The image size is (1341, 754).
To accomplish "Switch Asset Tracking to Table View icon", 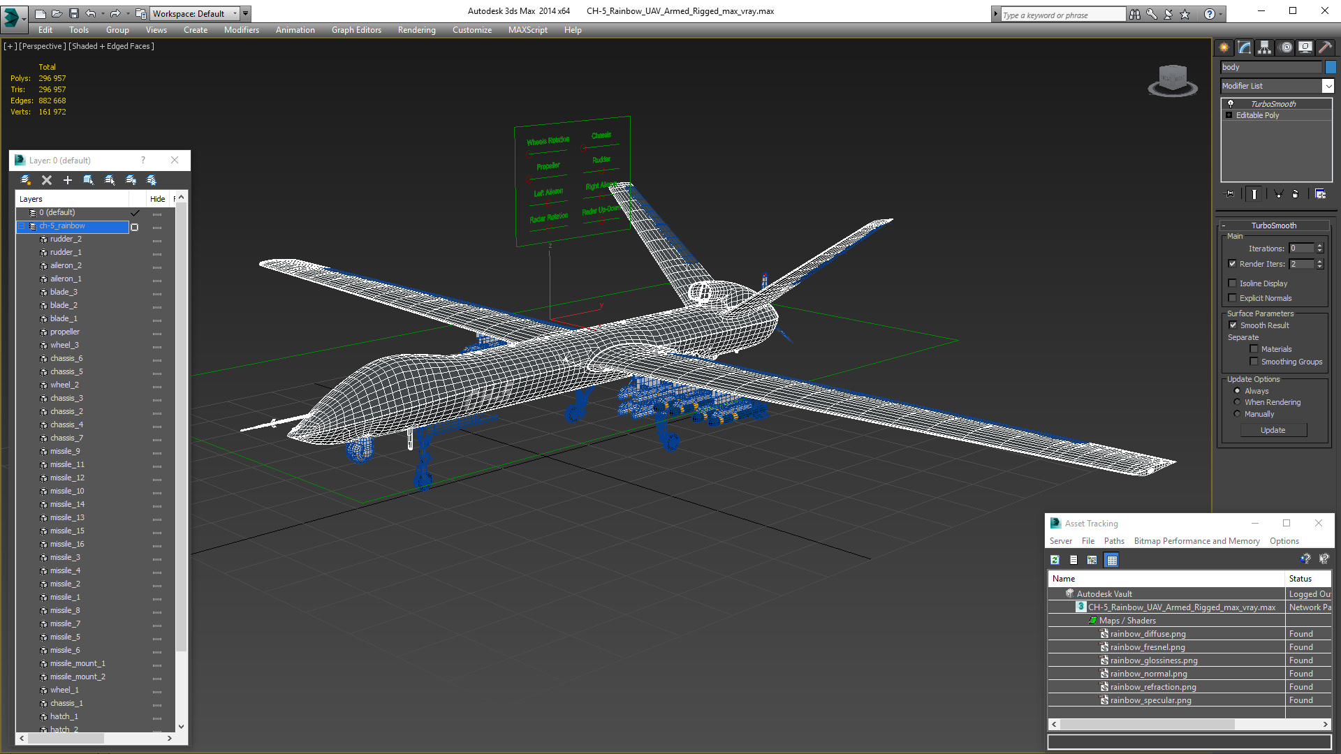I will [x=1112, y=560].
